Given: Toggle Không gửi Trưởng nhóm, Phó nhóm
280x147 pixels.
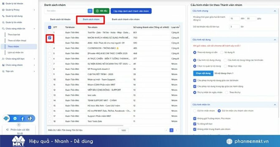Looking at the screenshot, I should click(195, 118).
